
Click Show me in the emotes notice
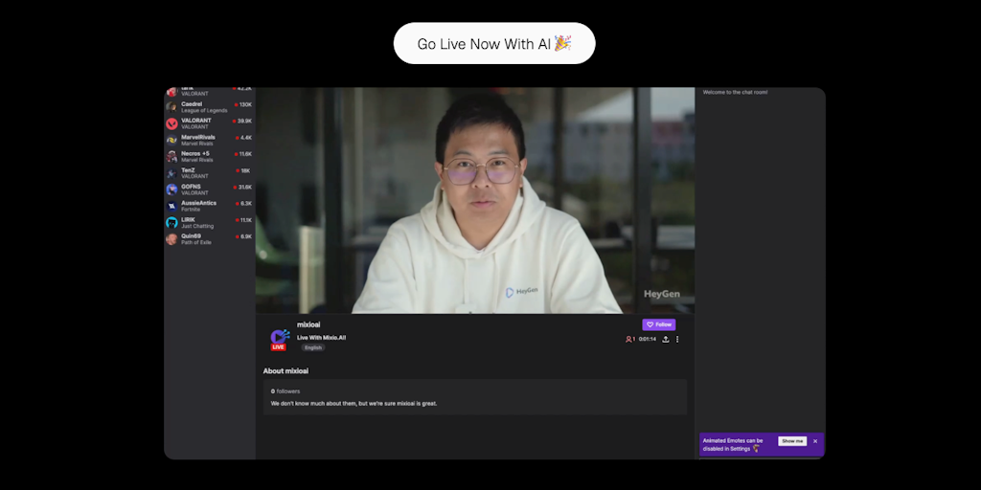point(792,441)
